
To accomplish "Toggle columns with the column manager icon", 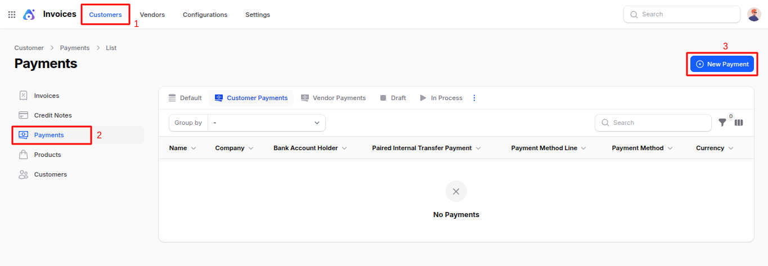I will click(x=739, y=123).
